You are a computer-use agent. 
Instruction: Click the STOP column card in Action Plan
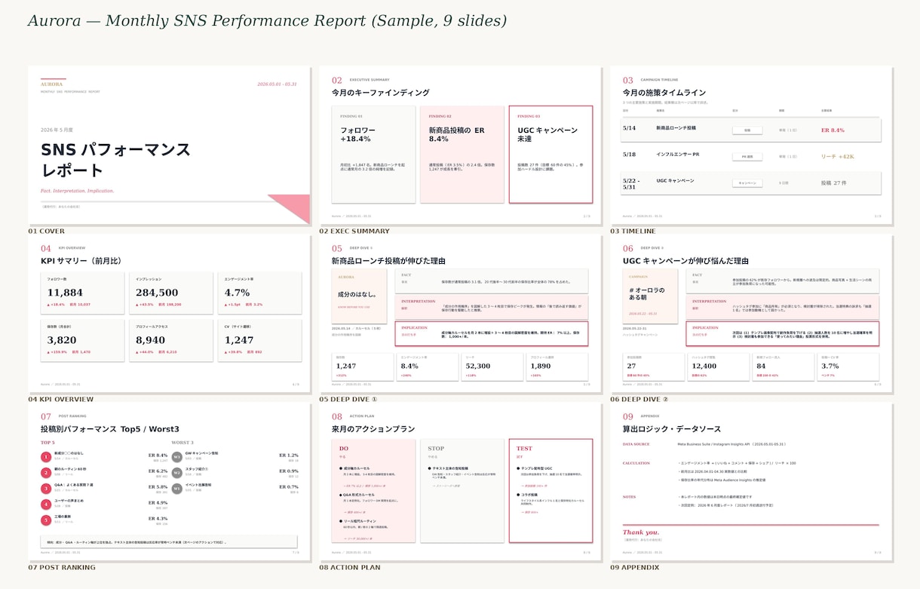click(462, 490)
